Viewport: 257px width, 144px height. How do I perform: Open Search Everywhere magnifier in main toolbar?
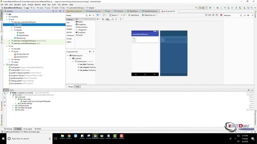(x=252, y=8)
